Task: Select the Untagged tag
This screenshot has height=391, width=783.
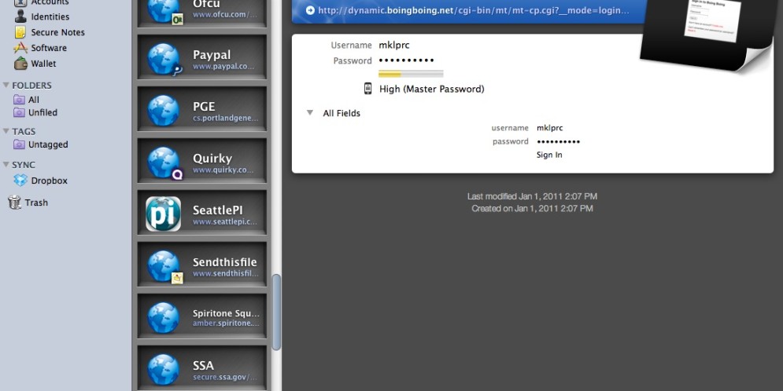Action: pos(48,144)
